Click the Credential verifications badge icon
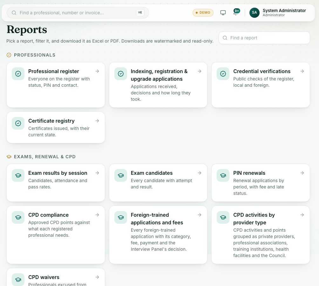 (x=223, y=74)
